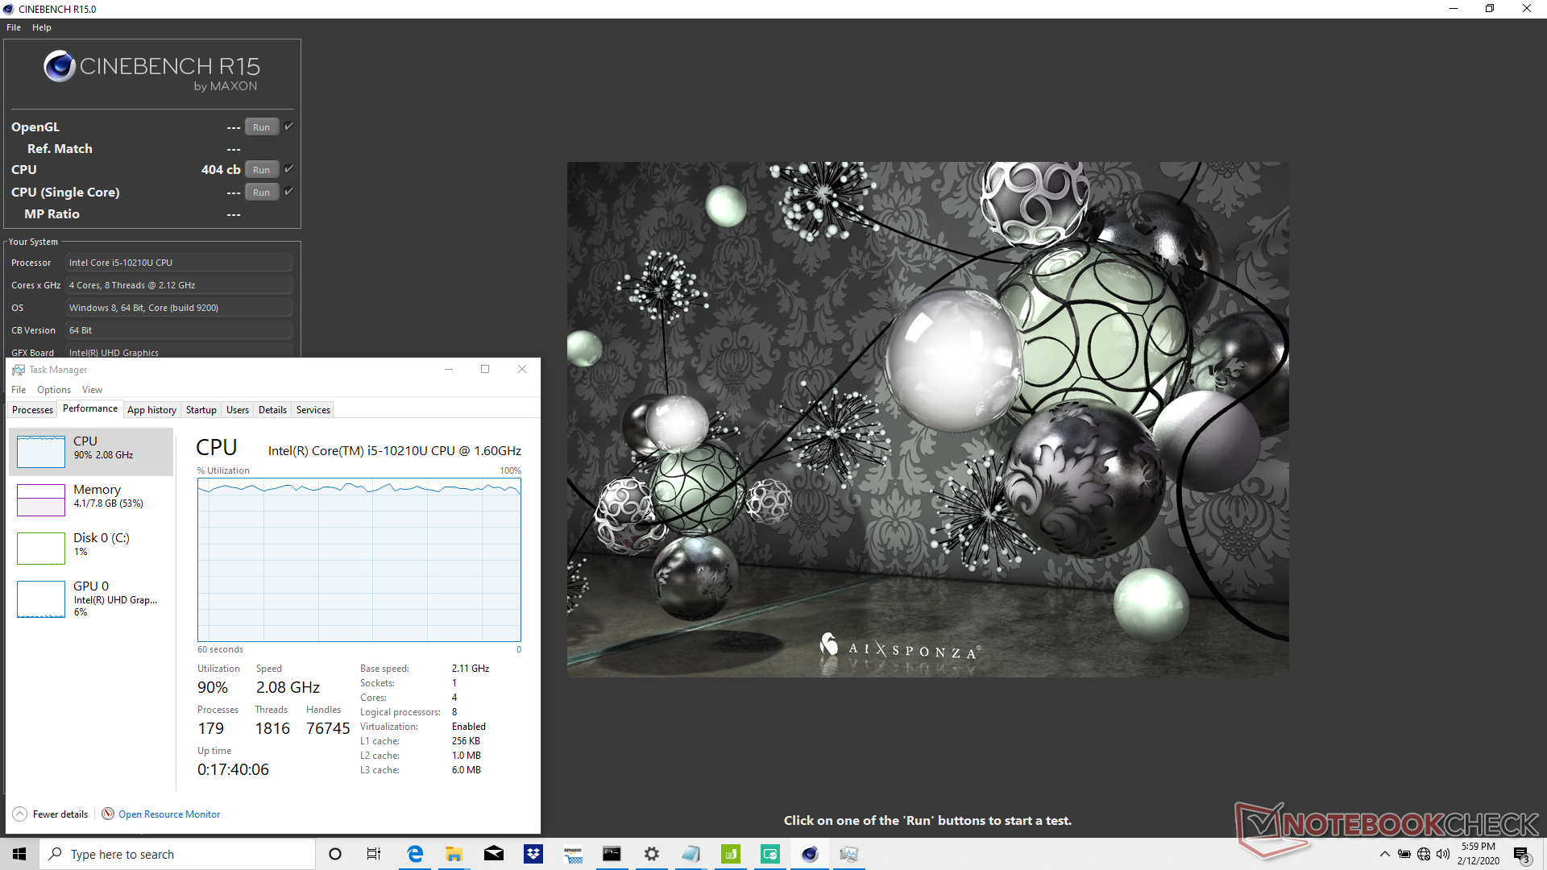
Task: Open Task Manager Options menu
Action: [53, 390]
